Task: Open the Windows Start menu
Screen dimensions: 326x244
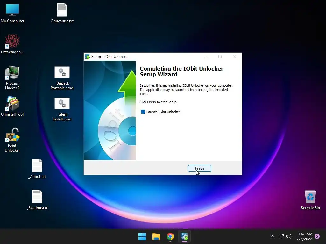Action: point(142,236)
